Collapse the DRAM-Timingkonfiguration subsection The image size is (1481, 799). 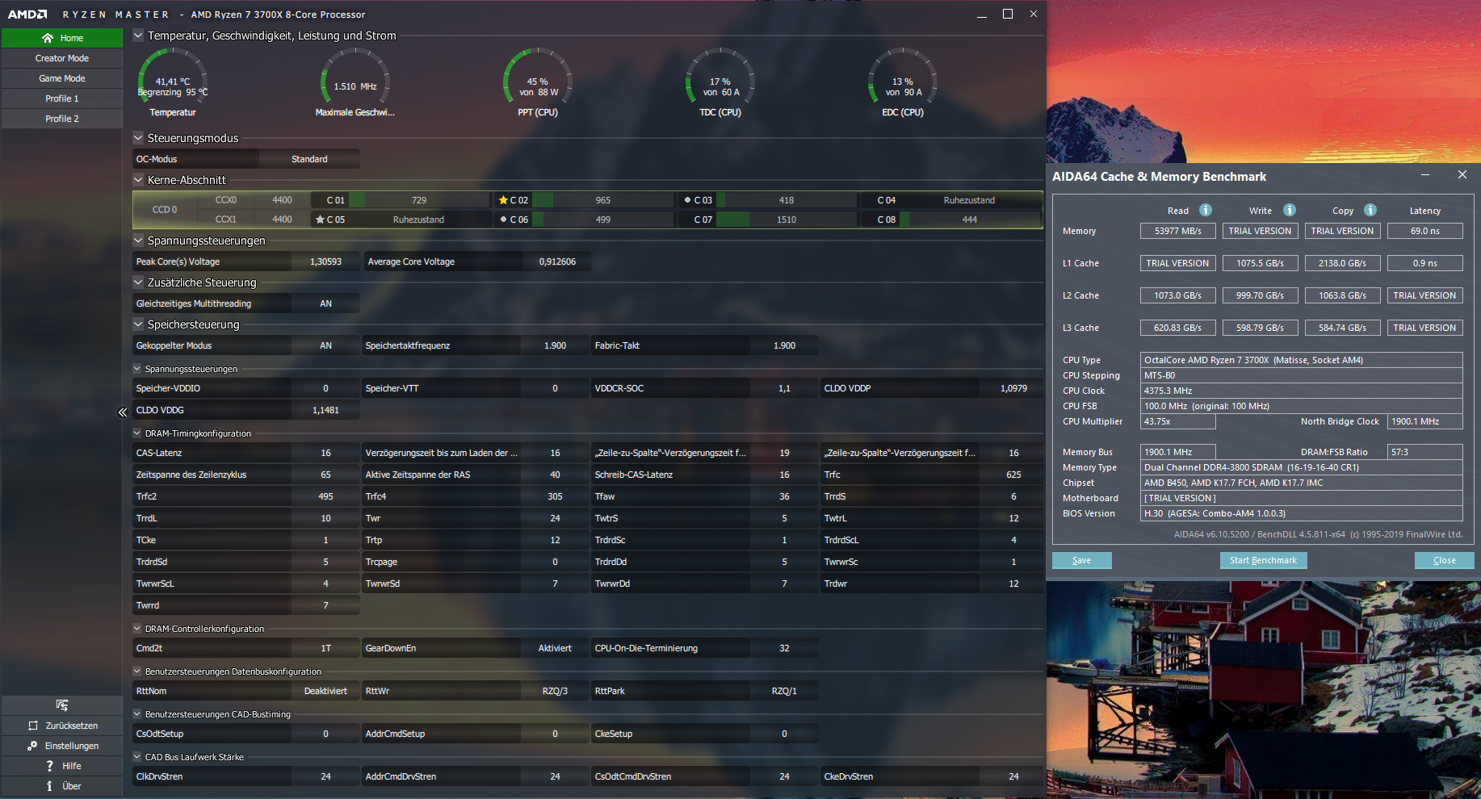point(137,433)
